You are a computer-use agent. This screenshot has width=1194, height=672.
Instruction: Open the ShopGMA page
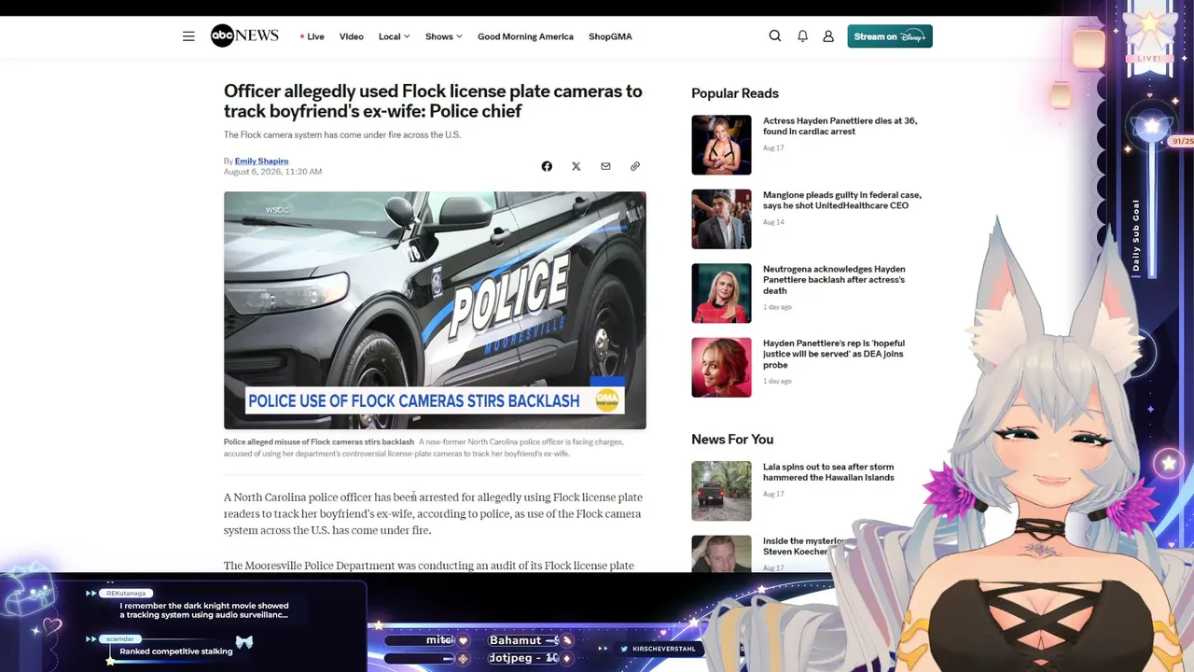tap(610, 36)
